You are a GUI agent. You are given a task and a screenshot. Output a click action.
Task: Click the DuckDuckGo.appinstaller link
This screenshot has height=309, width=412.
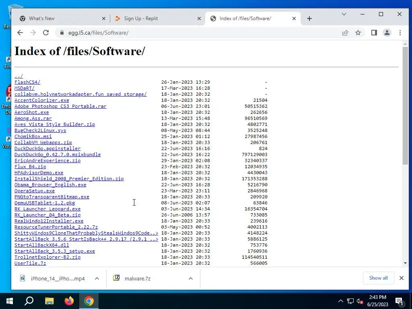click(x=47, y=149)
